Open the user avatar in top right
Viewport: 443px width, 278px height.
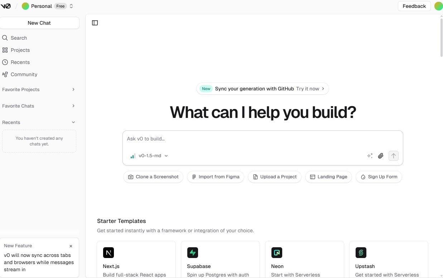tap(438, 6)
